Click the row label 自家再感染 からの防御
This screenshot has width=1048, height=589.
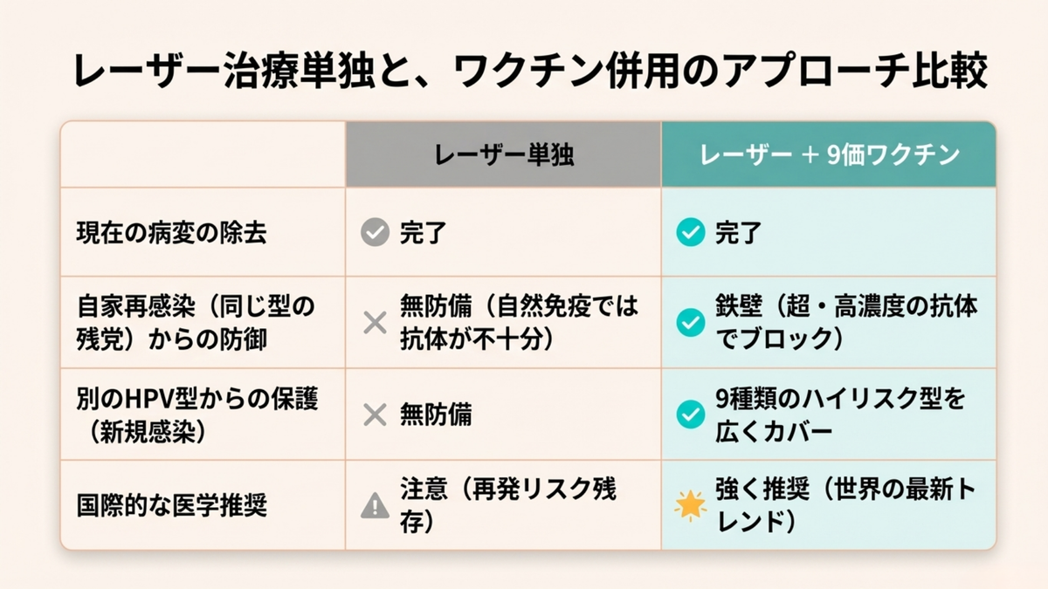point(196,323)
